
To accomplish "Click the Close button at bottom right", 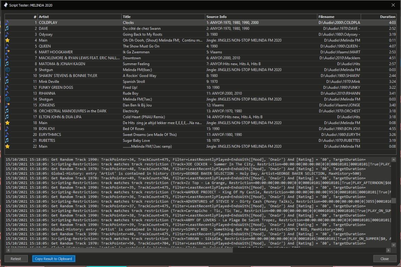I will click(385, 259).
